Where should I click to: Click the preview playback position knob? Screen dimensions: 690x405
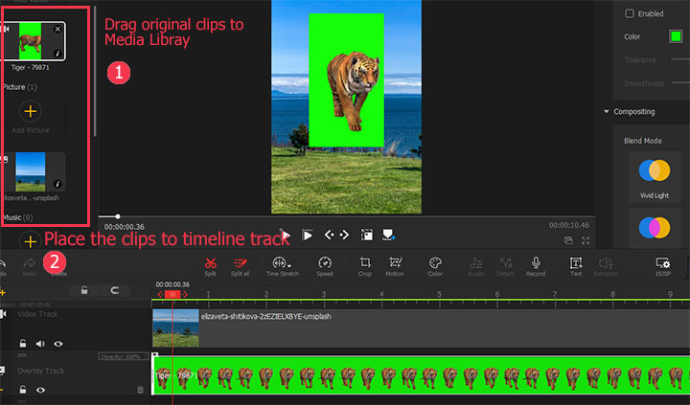coord(118,216)
